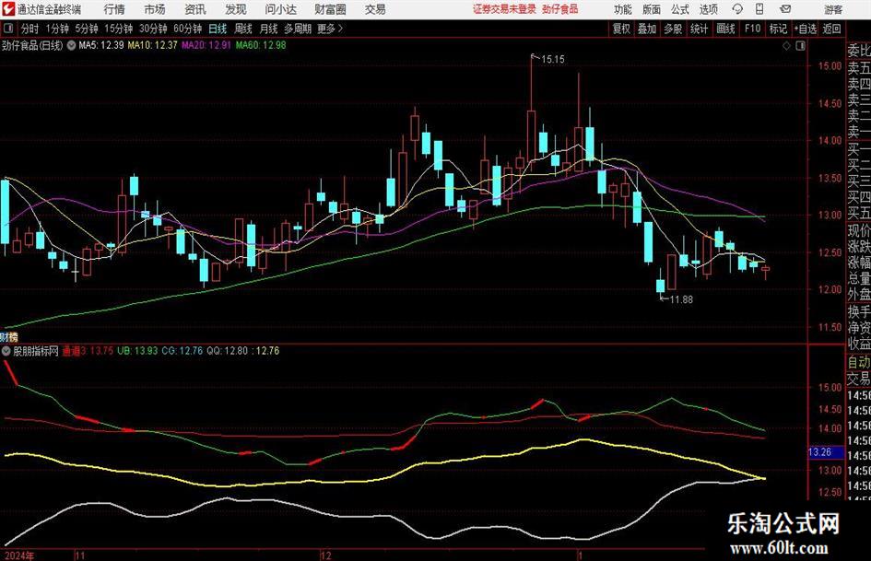Image resolution: width=871 pixels, height=561 pixels.
Task: Click the mobile phone icon in title bar
Action: pyautogui.click(x=759, y=9)
